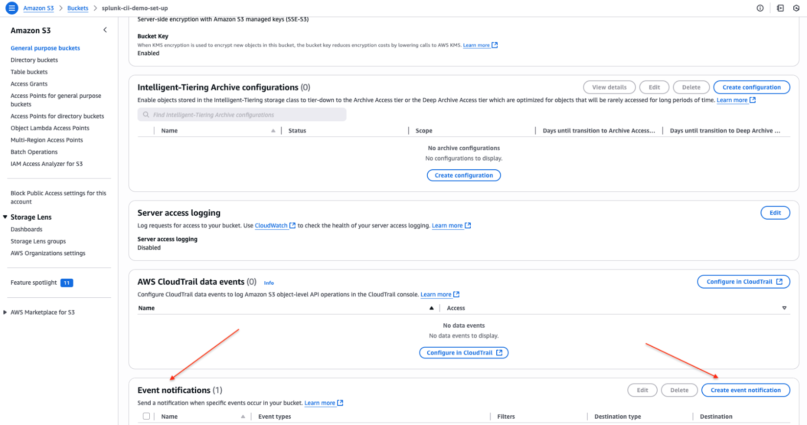The height and width of the screenshot is (425, 807).
Task: Collapse the Storage Lens section
Action: click(5, 217)
